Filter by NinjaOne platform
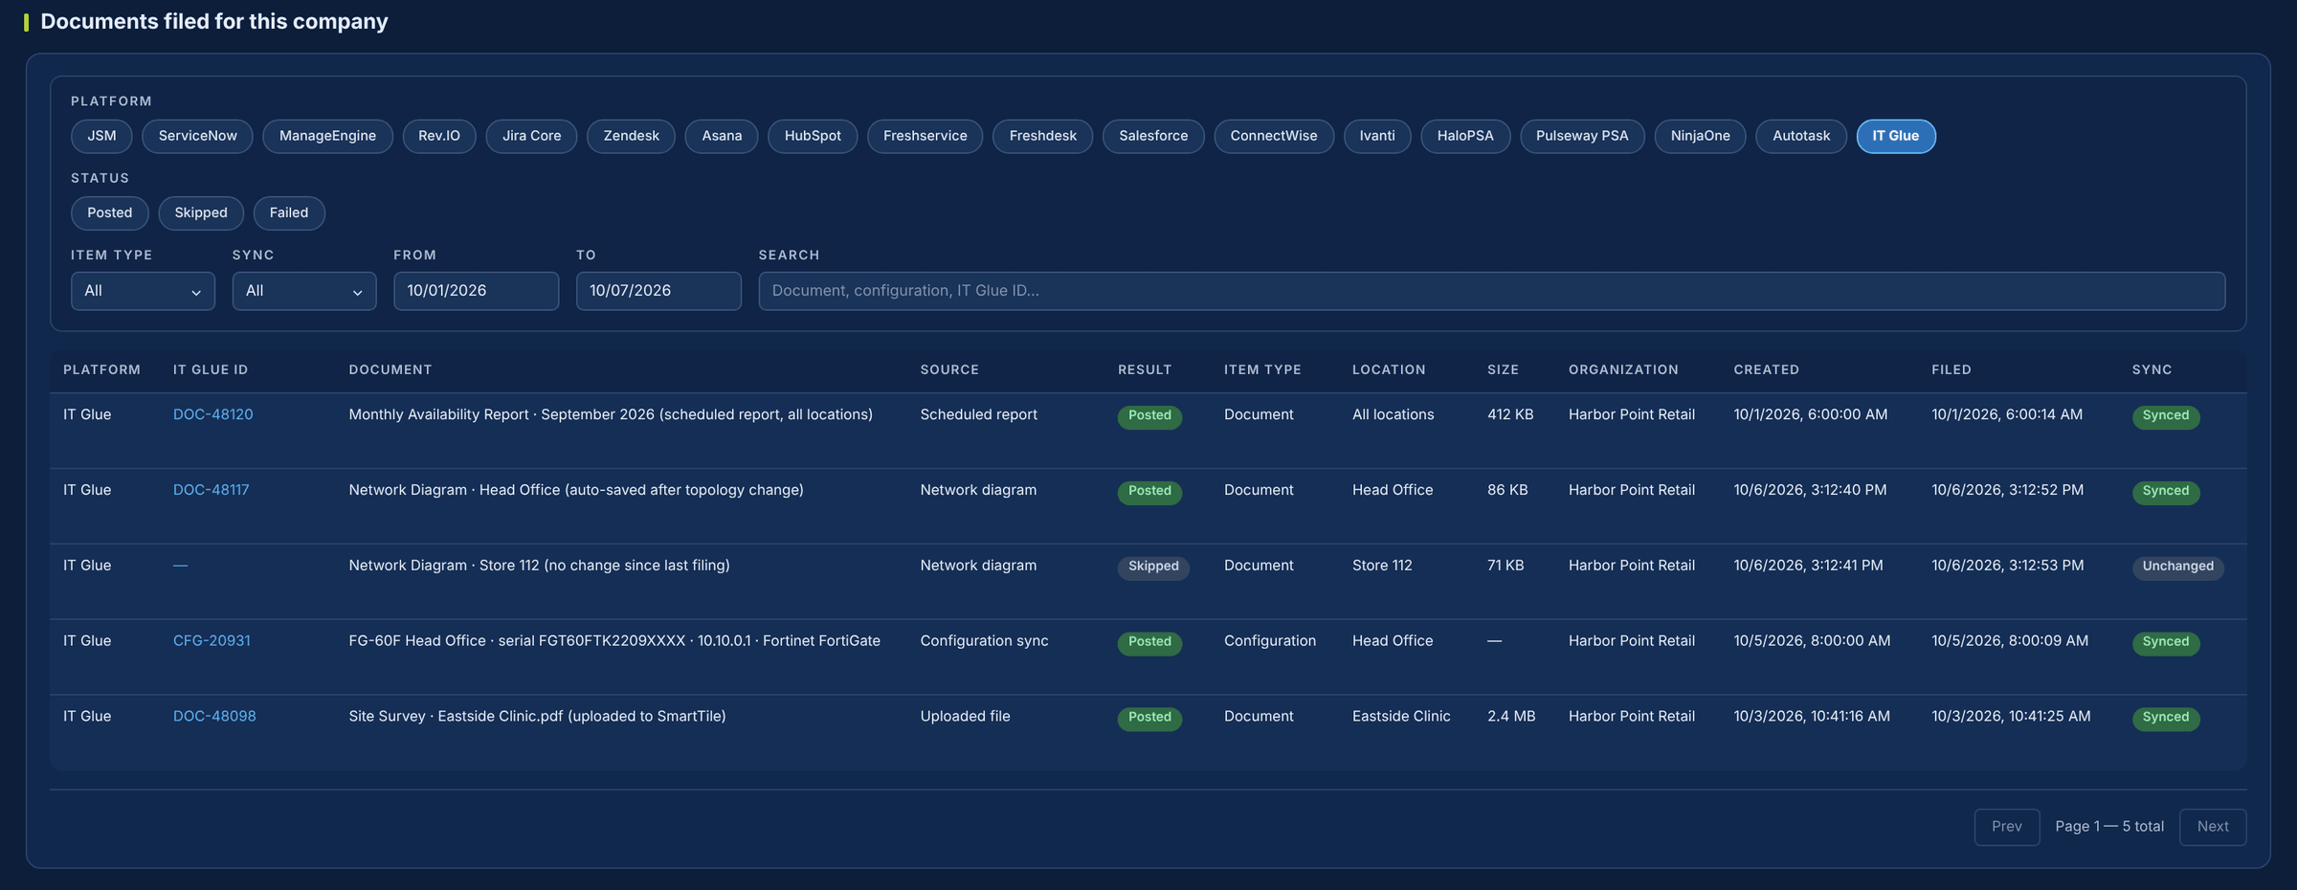 click(1700, 136)
